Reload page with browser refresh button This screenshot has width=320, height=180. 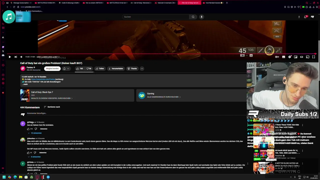coord(14,7)
